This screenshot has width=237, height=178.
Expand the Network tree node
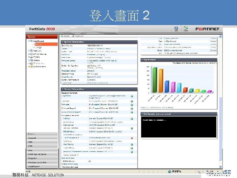pyautogui.click(x=29, y=50)
